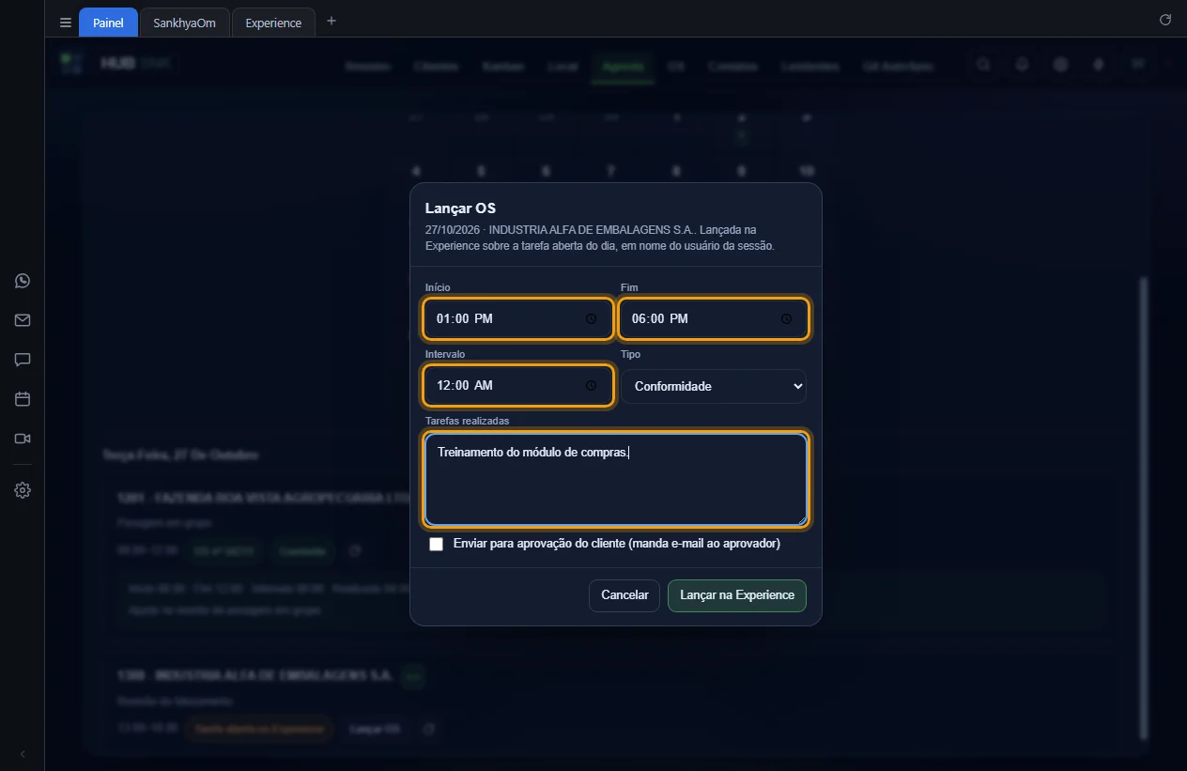Viewport: 1187px width, 771px height.
Task: Enable the Enviar para aprovação do cliente checkbox
Action: coord(436,544)
